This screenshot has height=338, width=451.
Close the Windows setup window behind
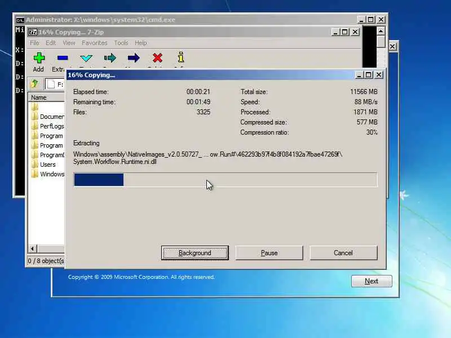pyautogui.click(x=392, y=46)
